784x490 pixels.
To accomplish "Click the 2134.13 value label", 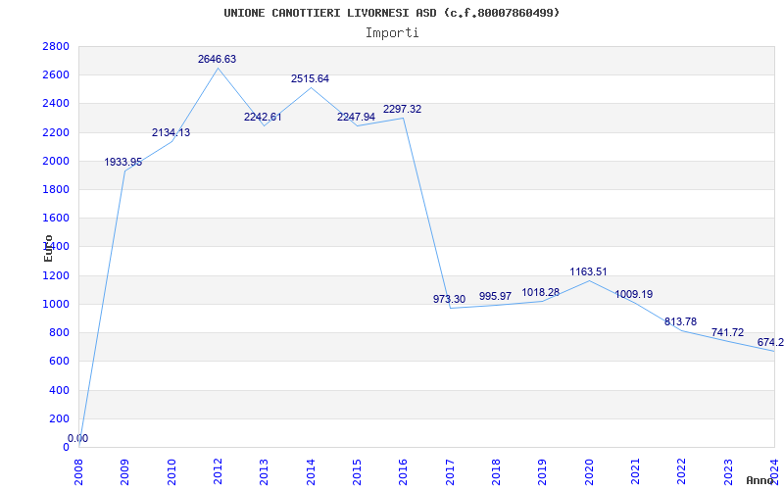I will tap(171, 132).
